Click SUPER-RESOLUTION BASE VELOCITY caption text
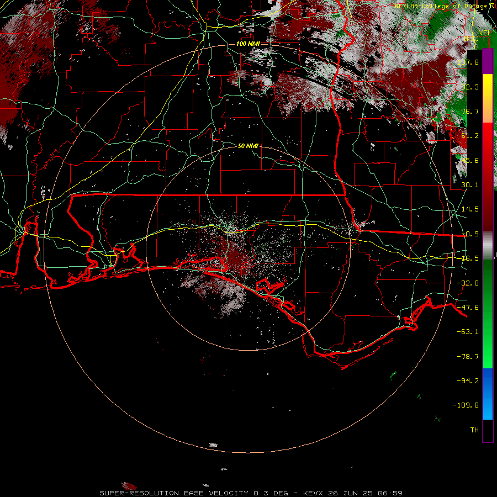 pyautogui.click(x=174, y=493)
